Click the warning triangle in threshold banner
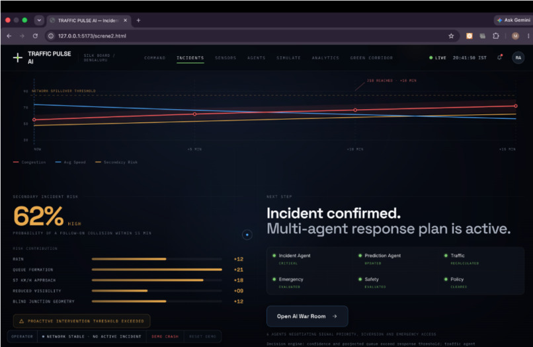This screenshot has width=533, height=347. point(21,321)
